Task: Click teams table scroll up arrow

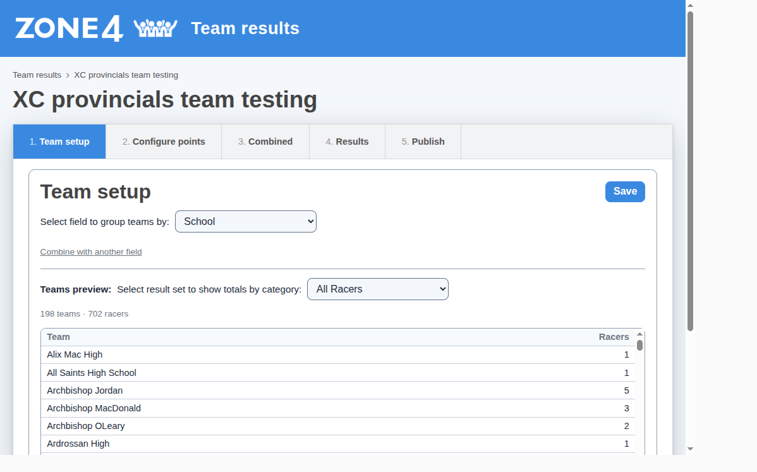Action: click(639, 334)
